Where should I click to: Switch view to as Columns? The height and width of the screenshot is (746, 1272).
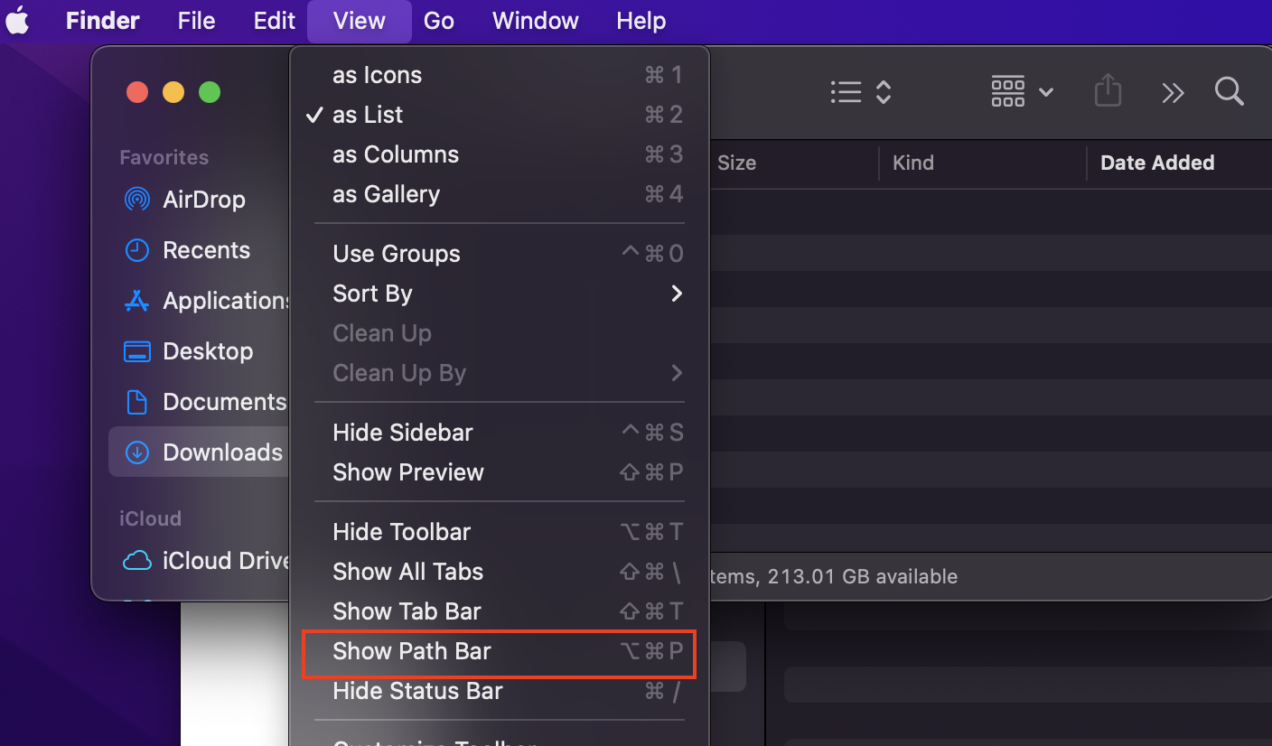[500, 154]
